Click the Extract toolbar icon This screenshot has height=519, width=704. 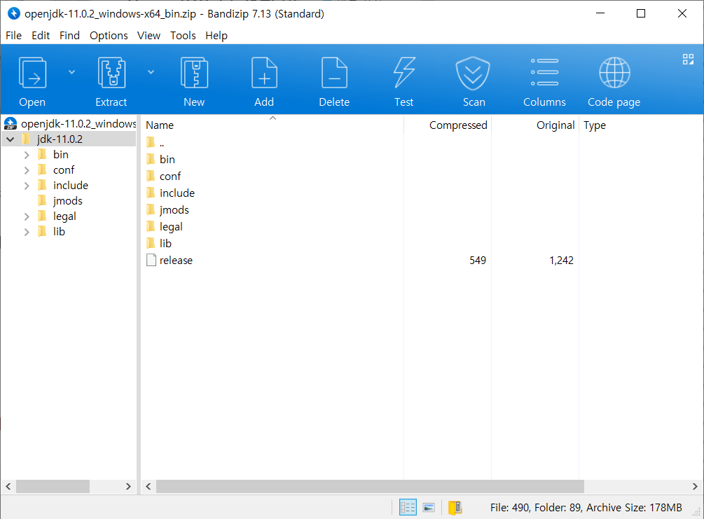(111, 73)
